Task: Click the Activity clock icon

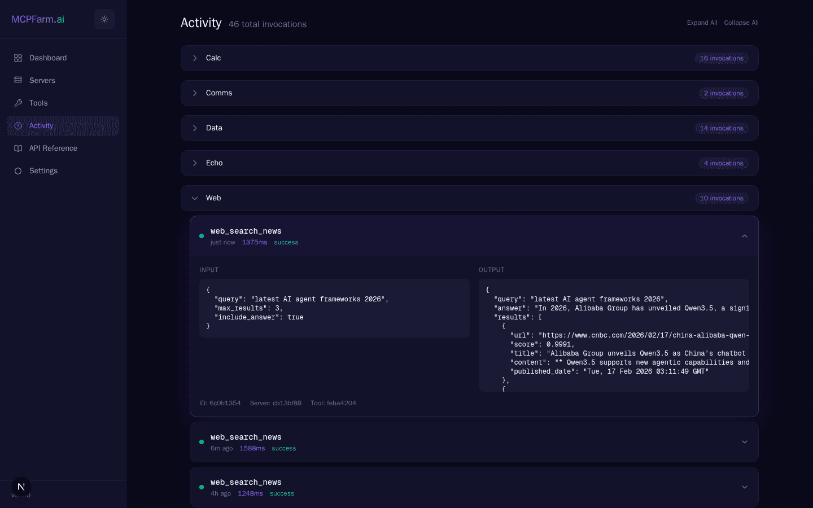Action: (18, 125)
